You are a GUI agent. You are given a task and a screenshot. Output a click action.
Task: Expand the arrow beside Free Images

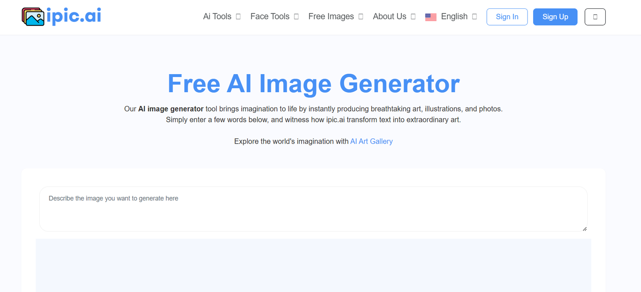(361, 16)
